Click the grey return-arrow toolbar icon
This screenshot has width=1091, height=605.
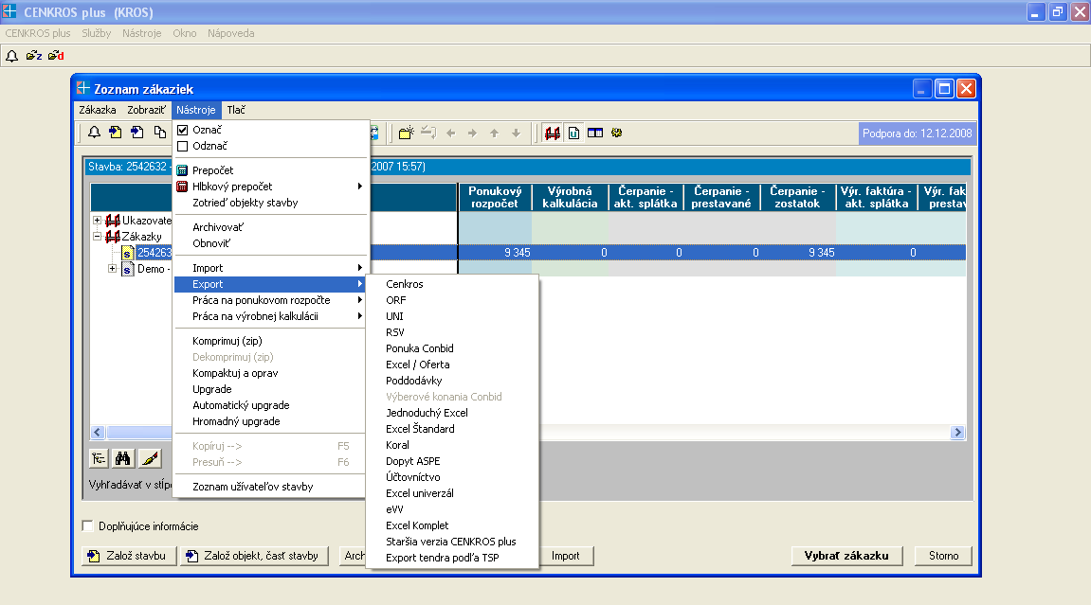coord(428,133)
